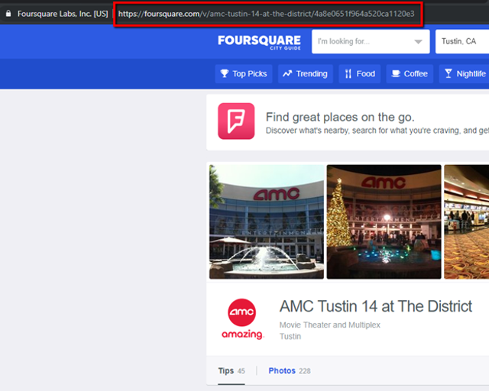This screenshot has height=391, width=489.
Task: Switch to the Photos tab
Action: click(290, 371)
